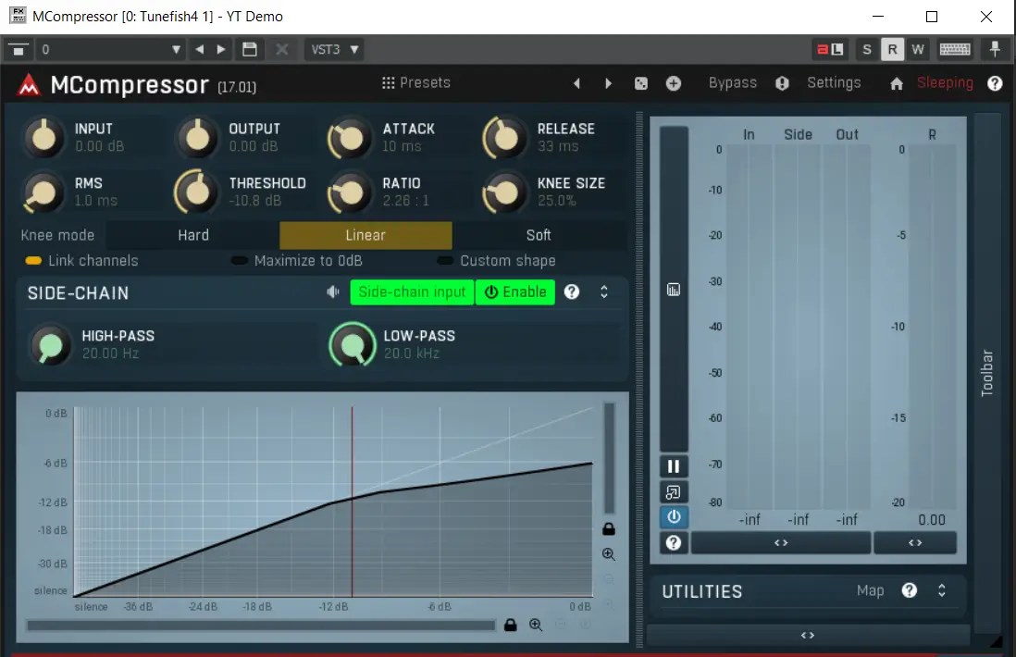
Task: Collapse the UTILITIES panel arrows
Action: 941,590
